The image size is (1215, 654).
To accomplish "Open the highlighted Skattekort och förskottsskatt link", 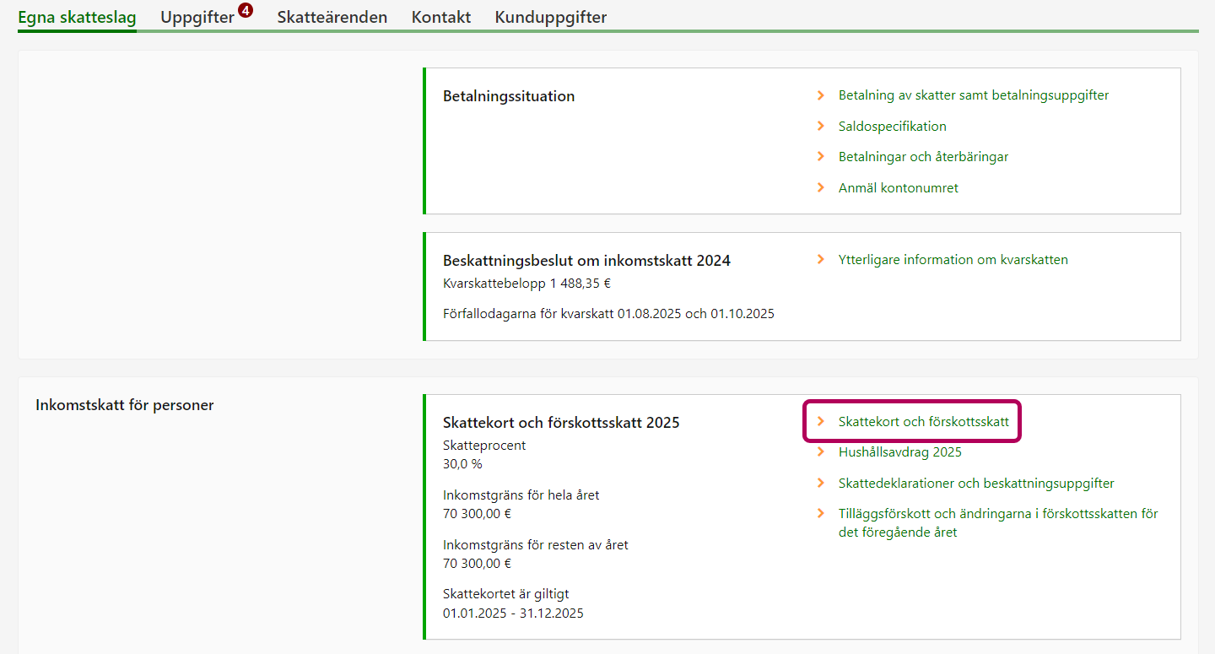I will 923,421.
